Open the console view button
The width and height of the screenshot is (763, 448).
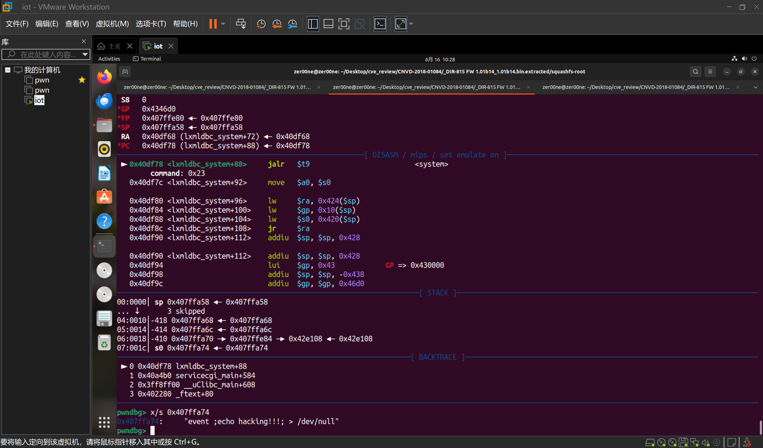tap(380, 24)
